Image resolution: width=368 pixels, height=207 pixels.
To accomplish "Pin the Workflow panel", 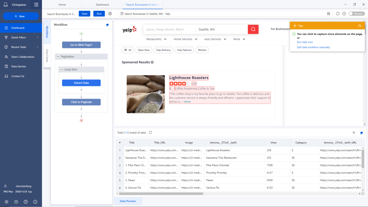I will (x=107, y=25).
